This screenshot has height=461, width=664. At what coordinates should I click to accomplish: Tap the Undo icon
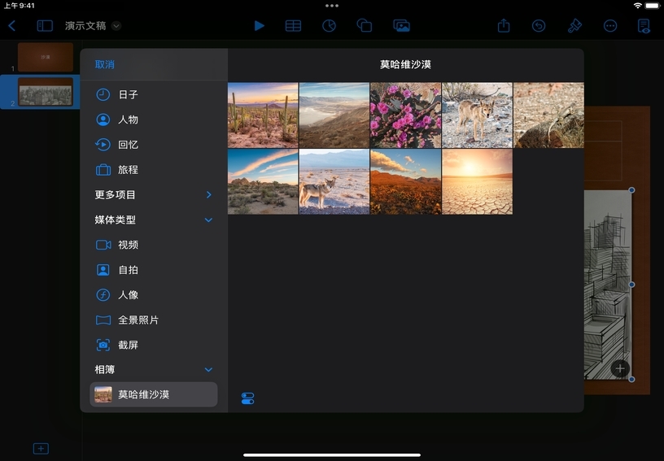click(539, 26)
